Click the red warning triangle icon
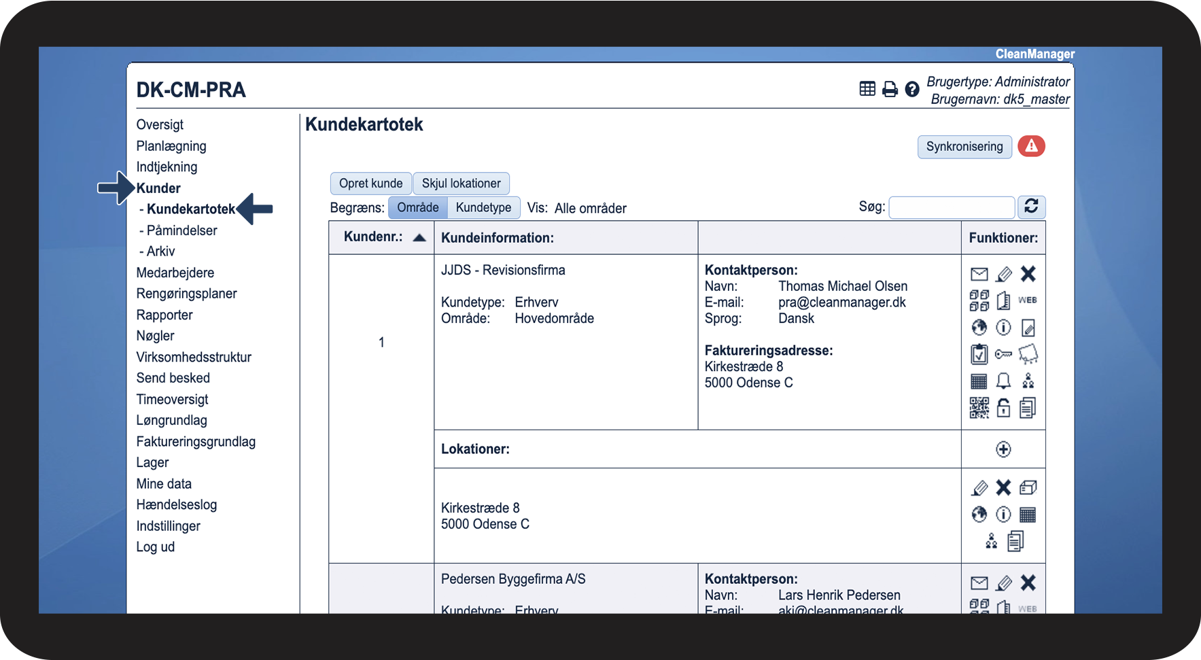1201x660 pixels. pyautogui.click(x=1031, y=146)
